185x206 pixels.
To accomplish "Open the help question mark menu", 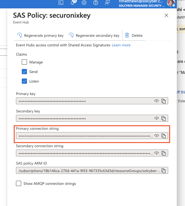I will [96, 3].
